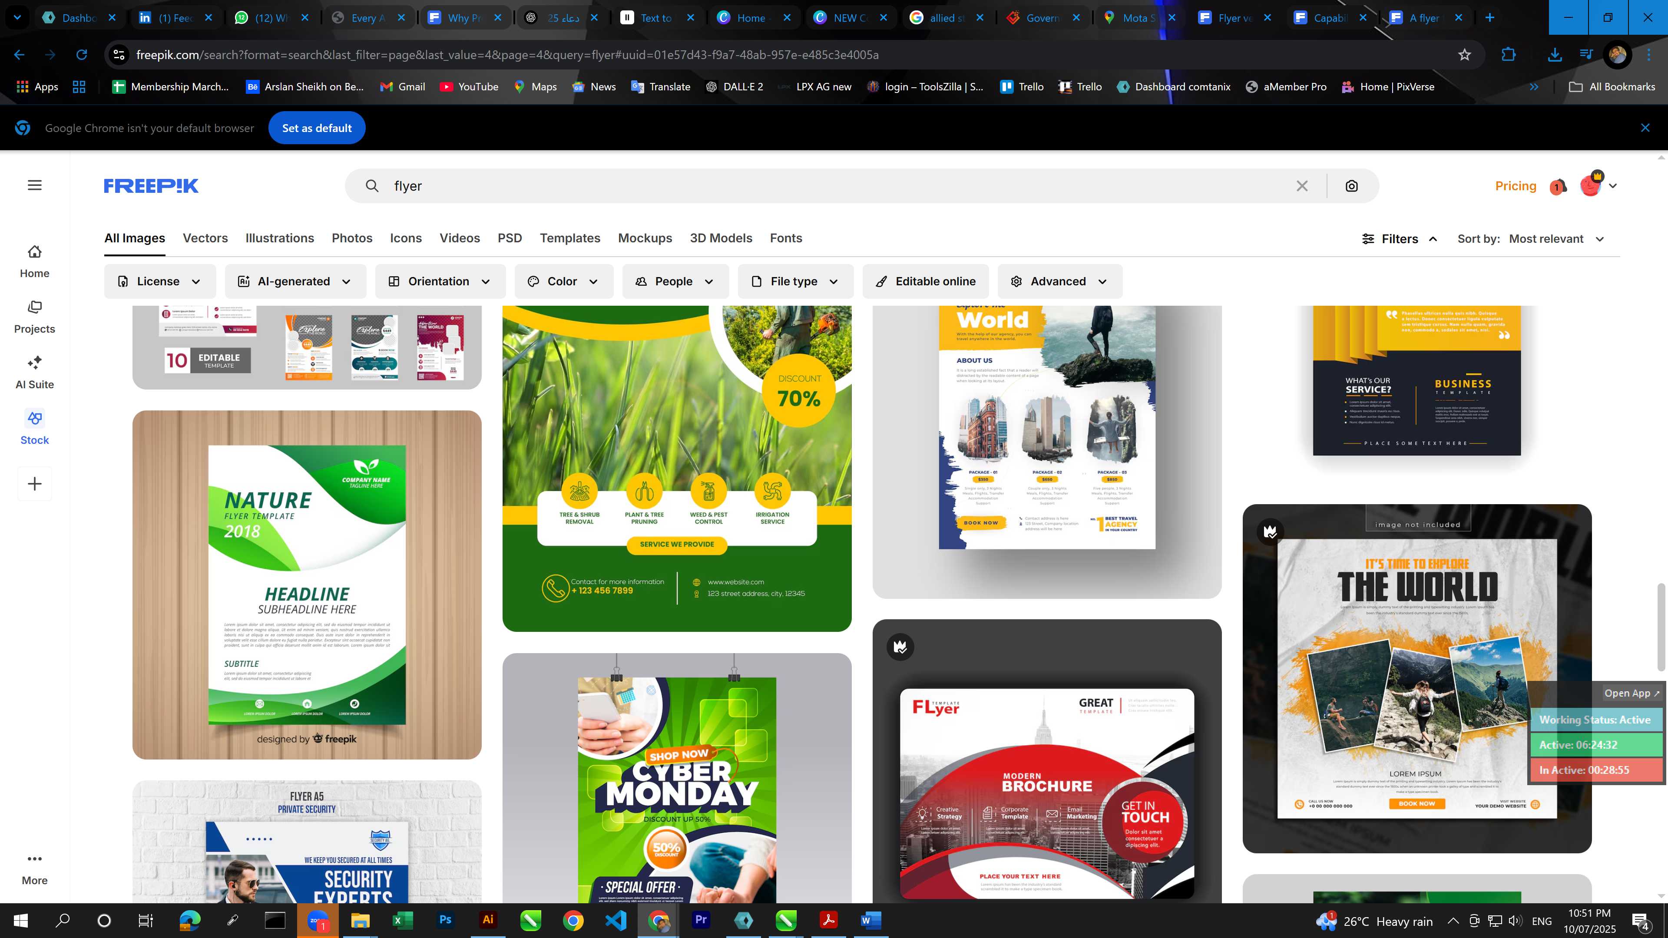Switch to the Vectors tab
The height and width of the screenshot is (938, 1668).
click(x=205, y=238)
